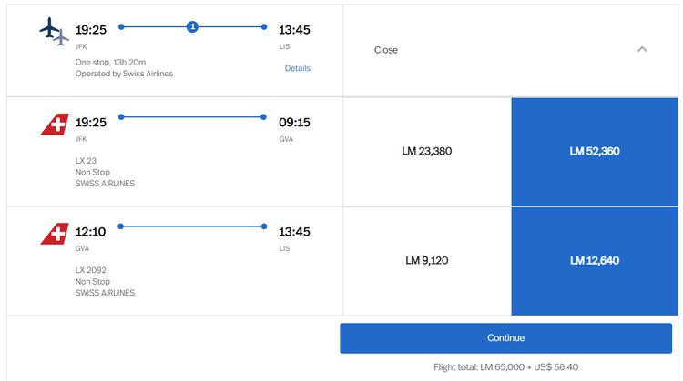Select the LM 52,360 fare option
The image size is (683, 381).
pyautogui.click(x=595, y=151)
